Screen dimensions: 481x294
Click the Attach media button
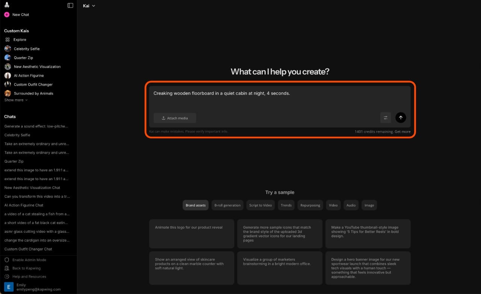coord(174,118)
